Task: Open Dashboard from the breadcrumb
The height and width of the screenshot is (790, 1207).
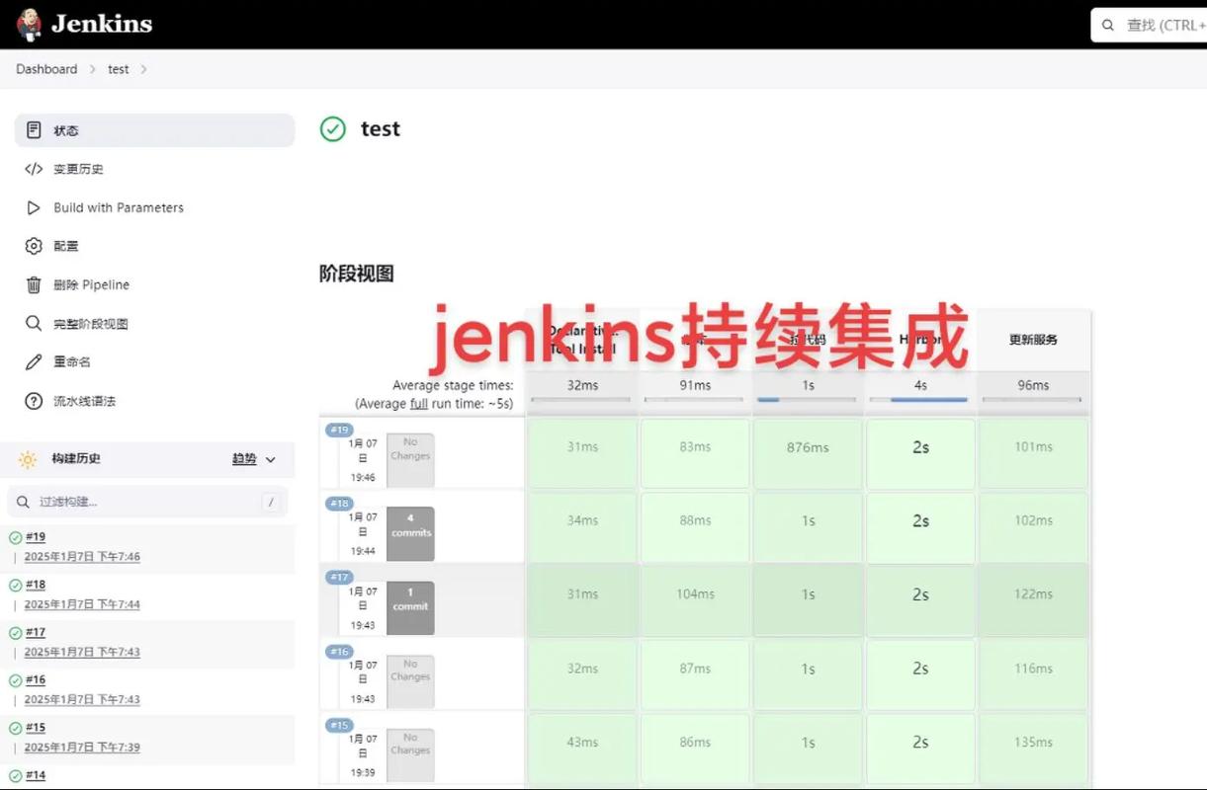Action: (x=46, y=69)
